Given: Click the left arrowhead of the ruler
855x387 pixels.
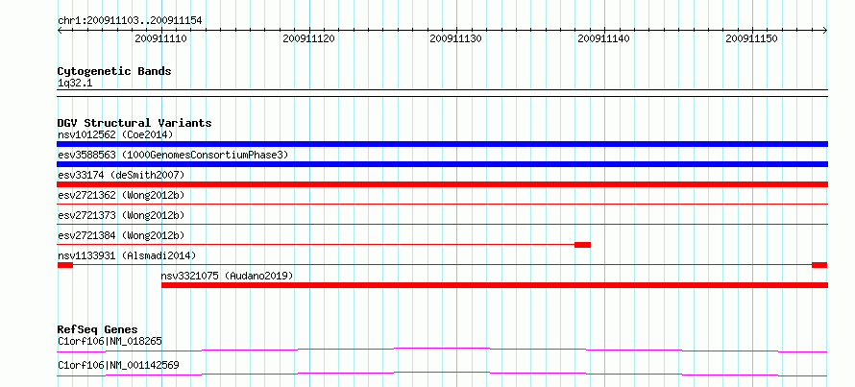Looking at the screenshot, I should point(60,30).
